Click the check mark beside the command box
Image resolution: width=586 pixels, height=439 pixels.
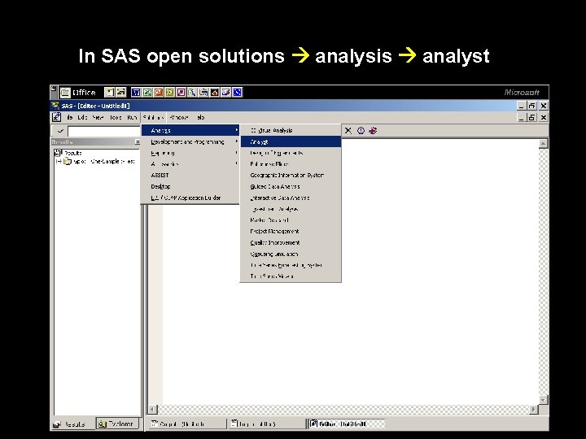click(x=60, y=131)
